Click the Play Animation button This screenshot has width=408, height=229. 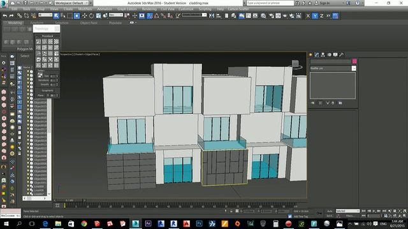pos(374,211)
